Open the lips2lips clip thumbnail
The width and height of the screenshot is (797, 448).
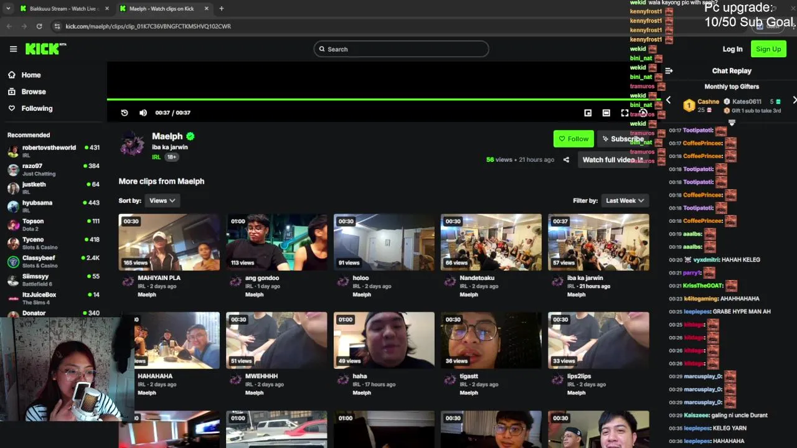click(598, 340)
